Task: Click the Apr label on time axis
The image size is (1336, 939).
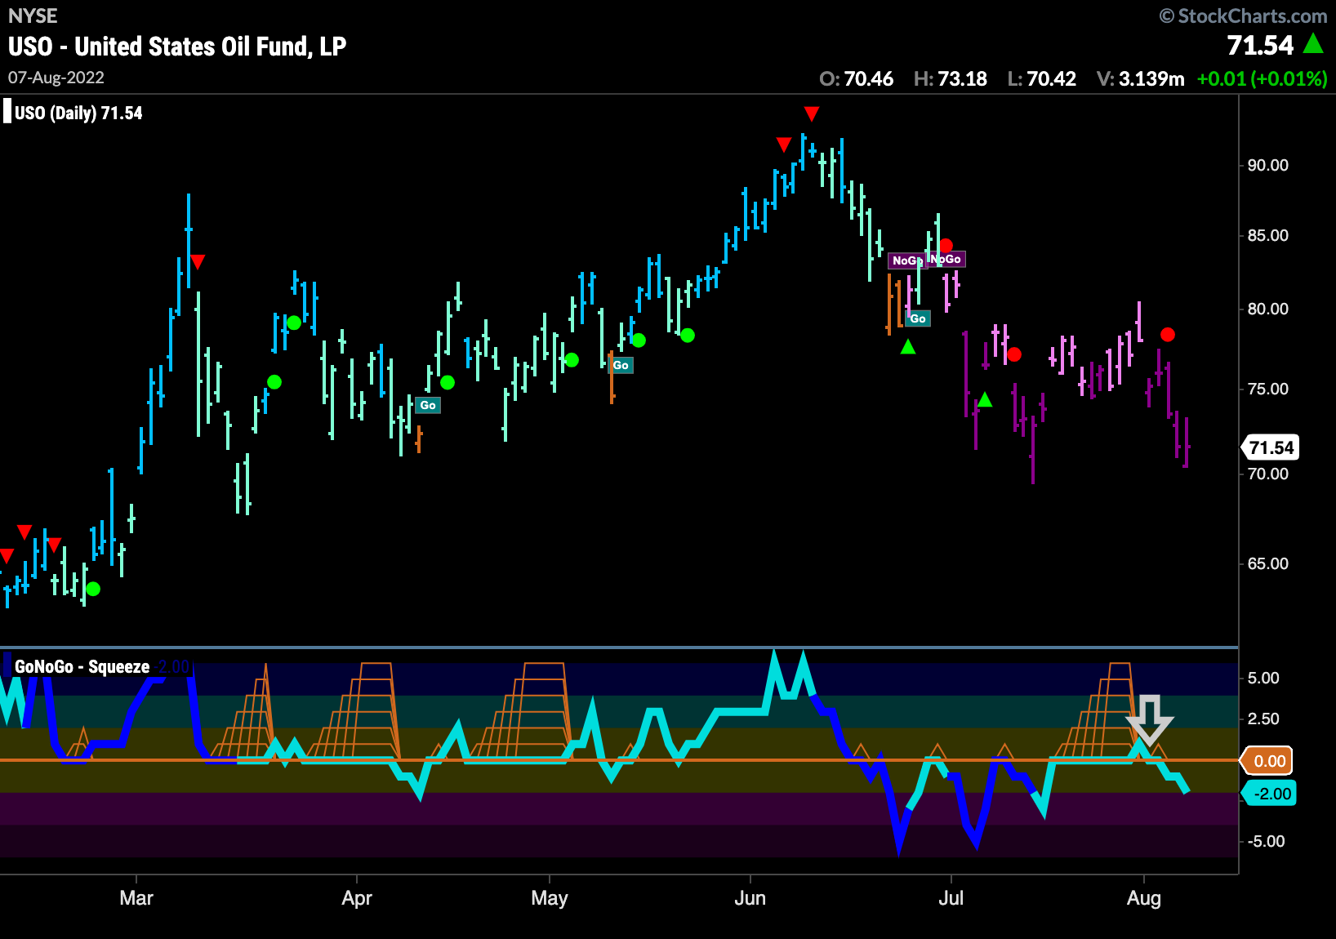Action: [357, 898]
